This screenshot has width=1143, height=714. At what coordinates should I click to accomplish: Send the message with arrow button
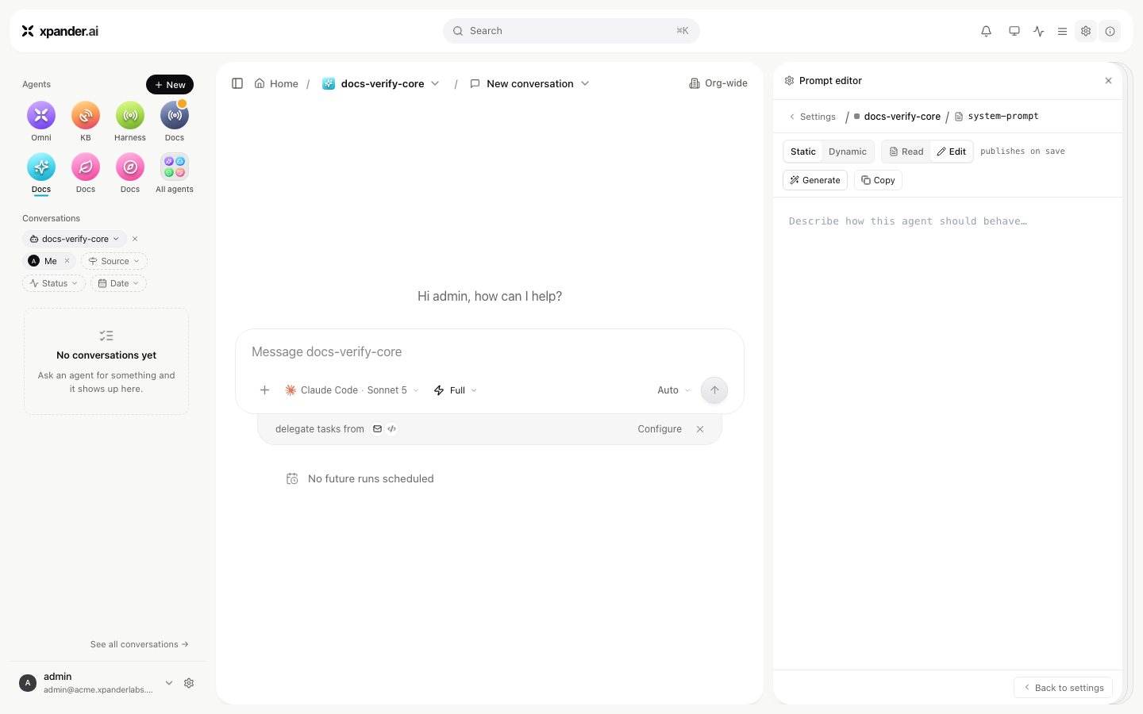[x=714, y=390]
